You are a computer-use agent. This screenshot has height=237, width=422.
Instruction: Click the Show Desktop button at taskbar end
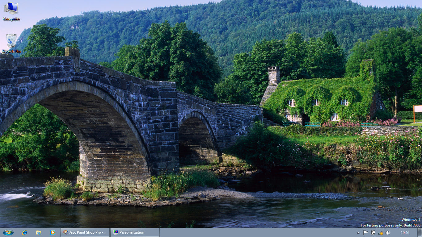420,233
